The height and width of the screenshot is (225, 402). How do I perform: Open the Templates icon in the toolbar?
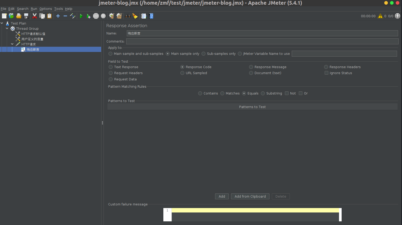pyautogui.click(x=11, y=16)
